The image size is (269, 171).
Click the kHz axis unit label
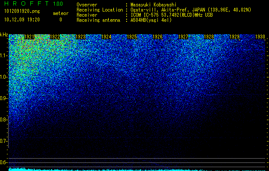(x=4, y=35)
